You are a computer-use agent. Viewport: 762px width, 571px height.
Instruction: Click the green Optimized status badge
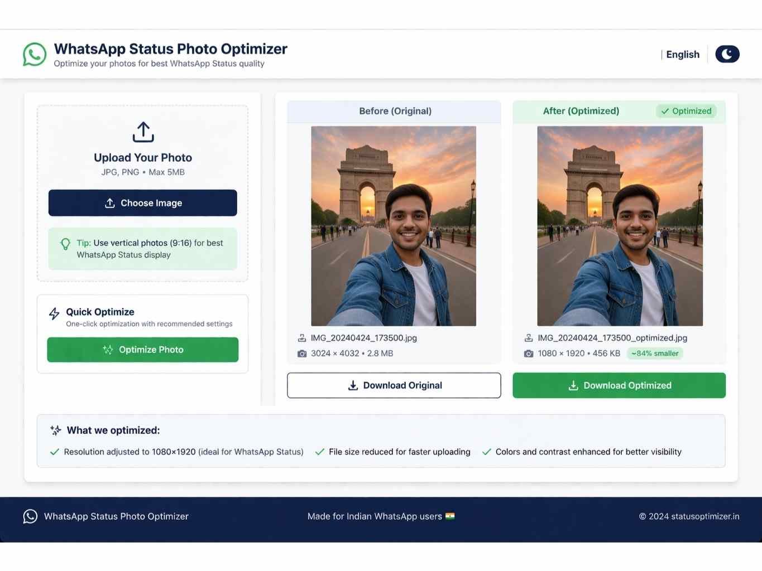point(686,111)
